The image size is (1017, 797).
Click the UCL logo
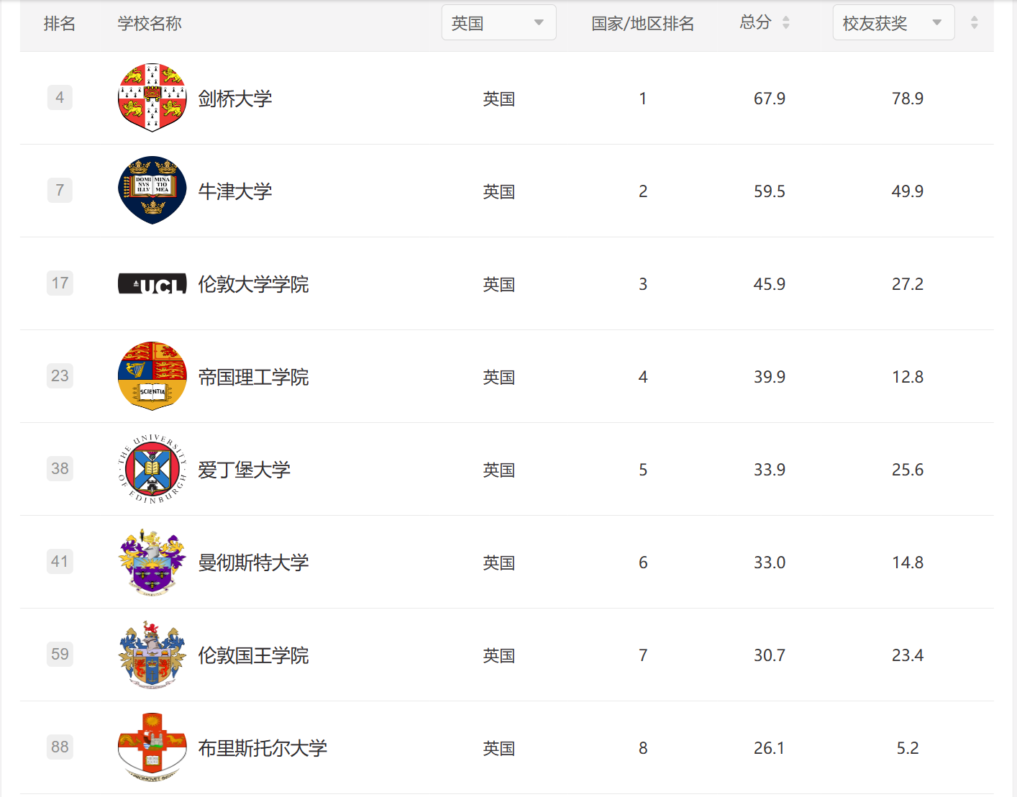pyautogui.click(x=152, y=283)
